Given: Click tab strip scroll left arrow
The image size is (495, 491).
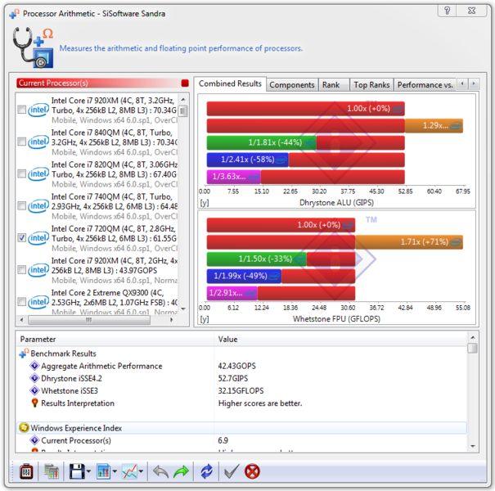Looking at the screenshot, I should (x=462, y=84).
